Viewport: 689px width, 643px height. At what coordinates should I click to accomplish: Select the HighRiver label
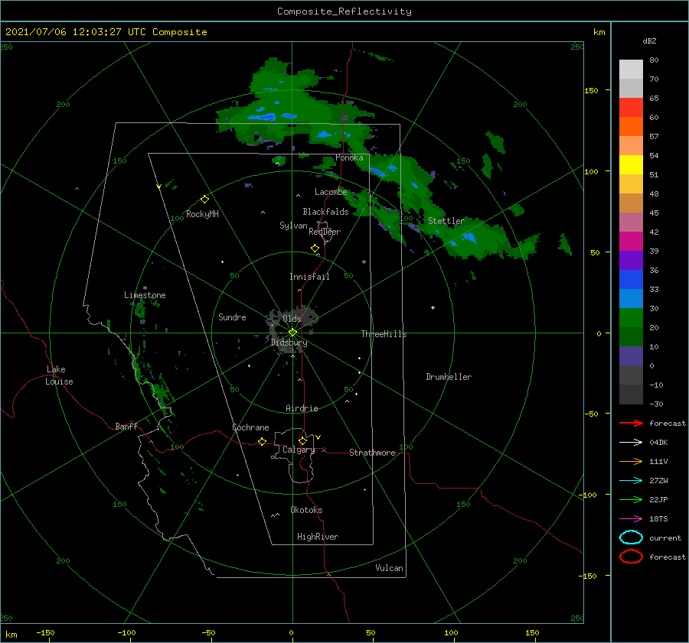[318, 537]
